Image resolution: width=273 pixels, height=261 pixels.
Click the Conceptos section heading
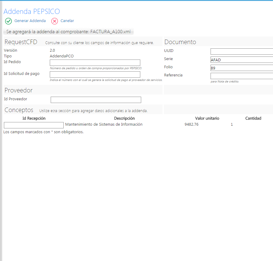pyautogui.click(x=19, y=110)
